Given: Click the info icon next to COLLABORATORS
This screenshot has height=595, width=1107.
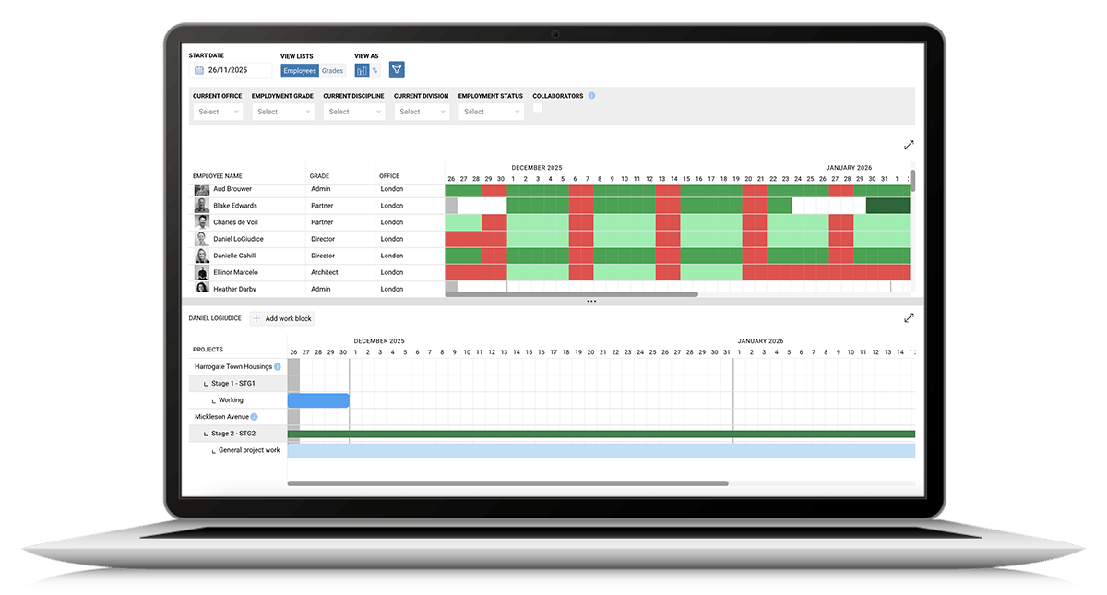Looking at the screenshot, I should point(591,95).
